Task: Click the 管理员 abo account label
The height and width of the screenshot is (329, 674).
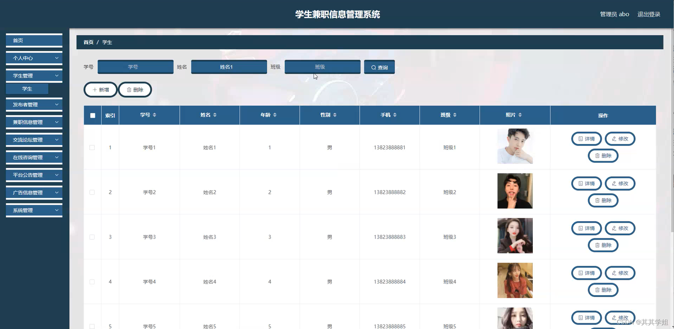Action: (x=615, y=14)
